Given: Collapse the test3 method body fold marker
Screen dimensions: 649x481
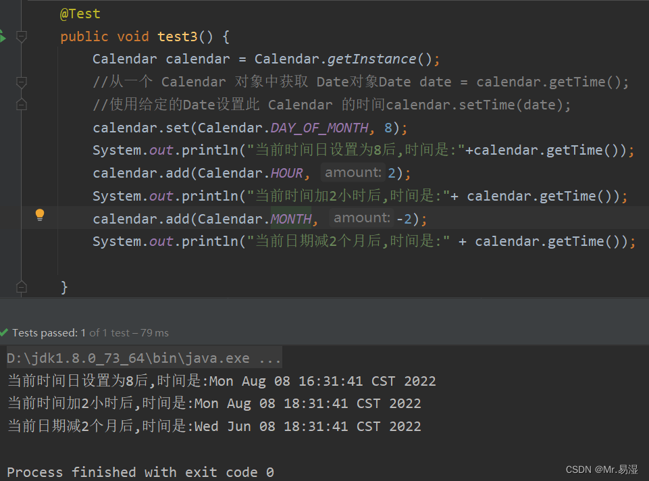Looking at the screenshot, I should click(x=22, y=36).
